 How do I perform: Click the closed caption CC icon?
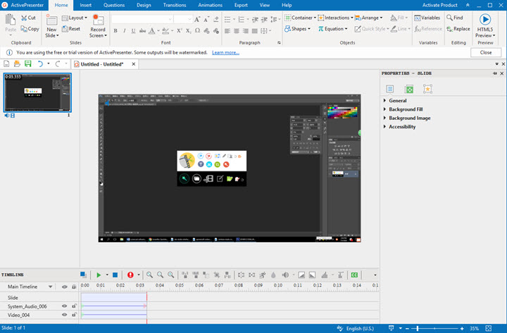click(355, 275)
